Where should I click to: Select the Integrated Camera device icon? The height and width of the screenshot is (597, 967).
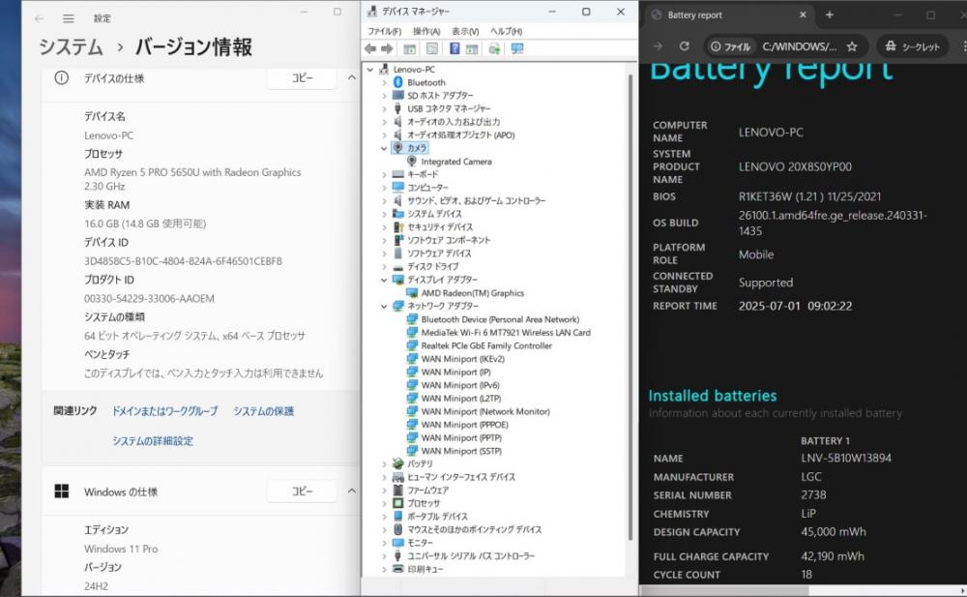coord(412,162)
